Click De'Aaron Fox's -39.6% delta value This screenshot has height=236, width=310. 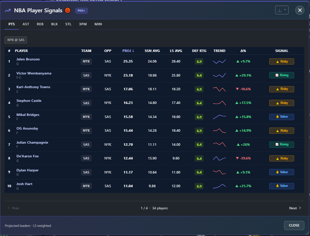click(x=243, y=158)
